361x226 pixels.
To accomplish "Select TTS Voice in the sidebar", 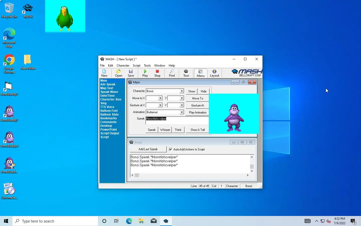I will coord(107,107).
